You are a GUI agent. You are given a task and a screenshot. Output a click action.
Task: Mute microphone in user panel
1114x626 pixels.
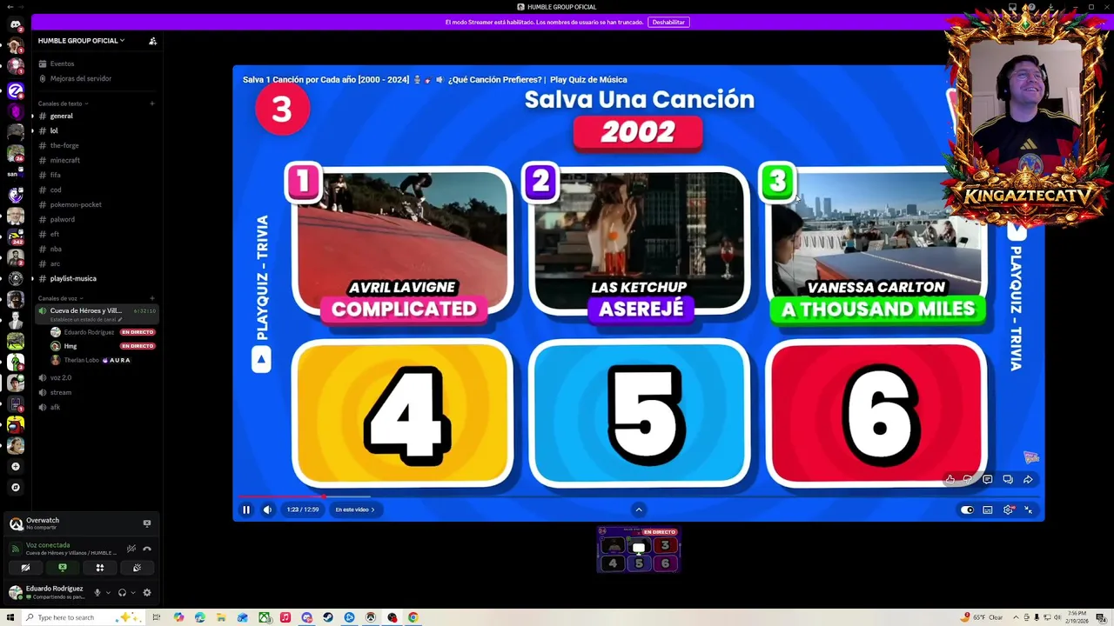(x=97, y=593)
